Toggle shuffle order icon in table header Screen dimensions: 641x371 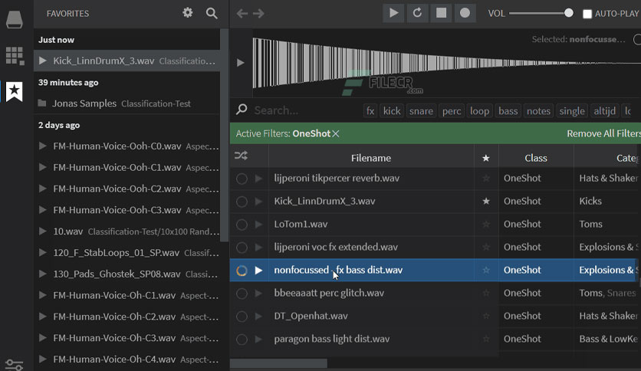(x=242, y=156)
